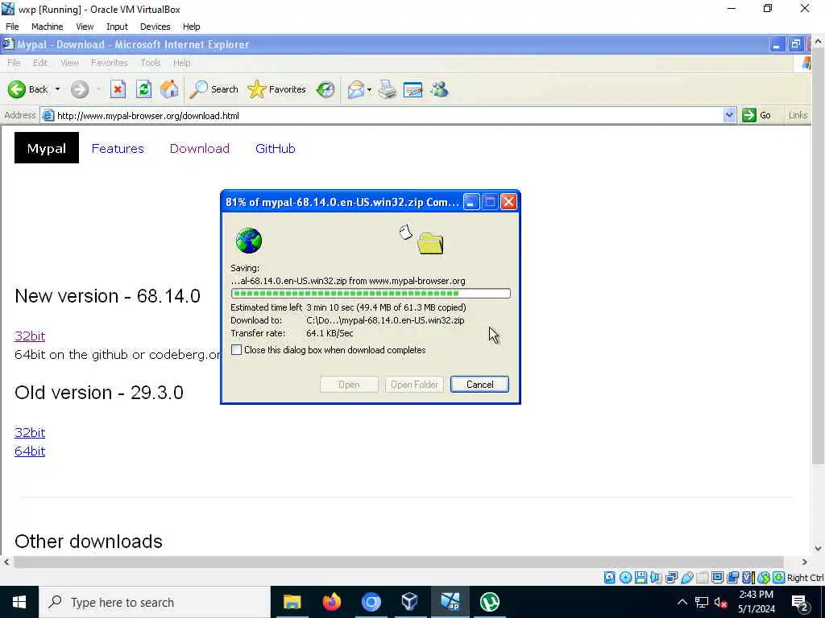Screen dimensions: 825x618
Task: Click the Back arrow icon in Internet Explorer
Action: [x=16, y=89]
